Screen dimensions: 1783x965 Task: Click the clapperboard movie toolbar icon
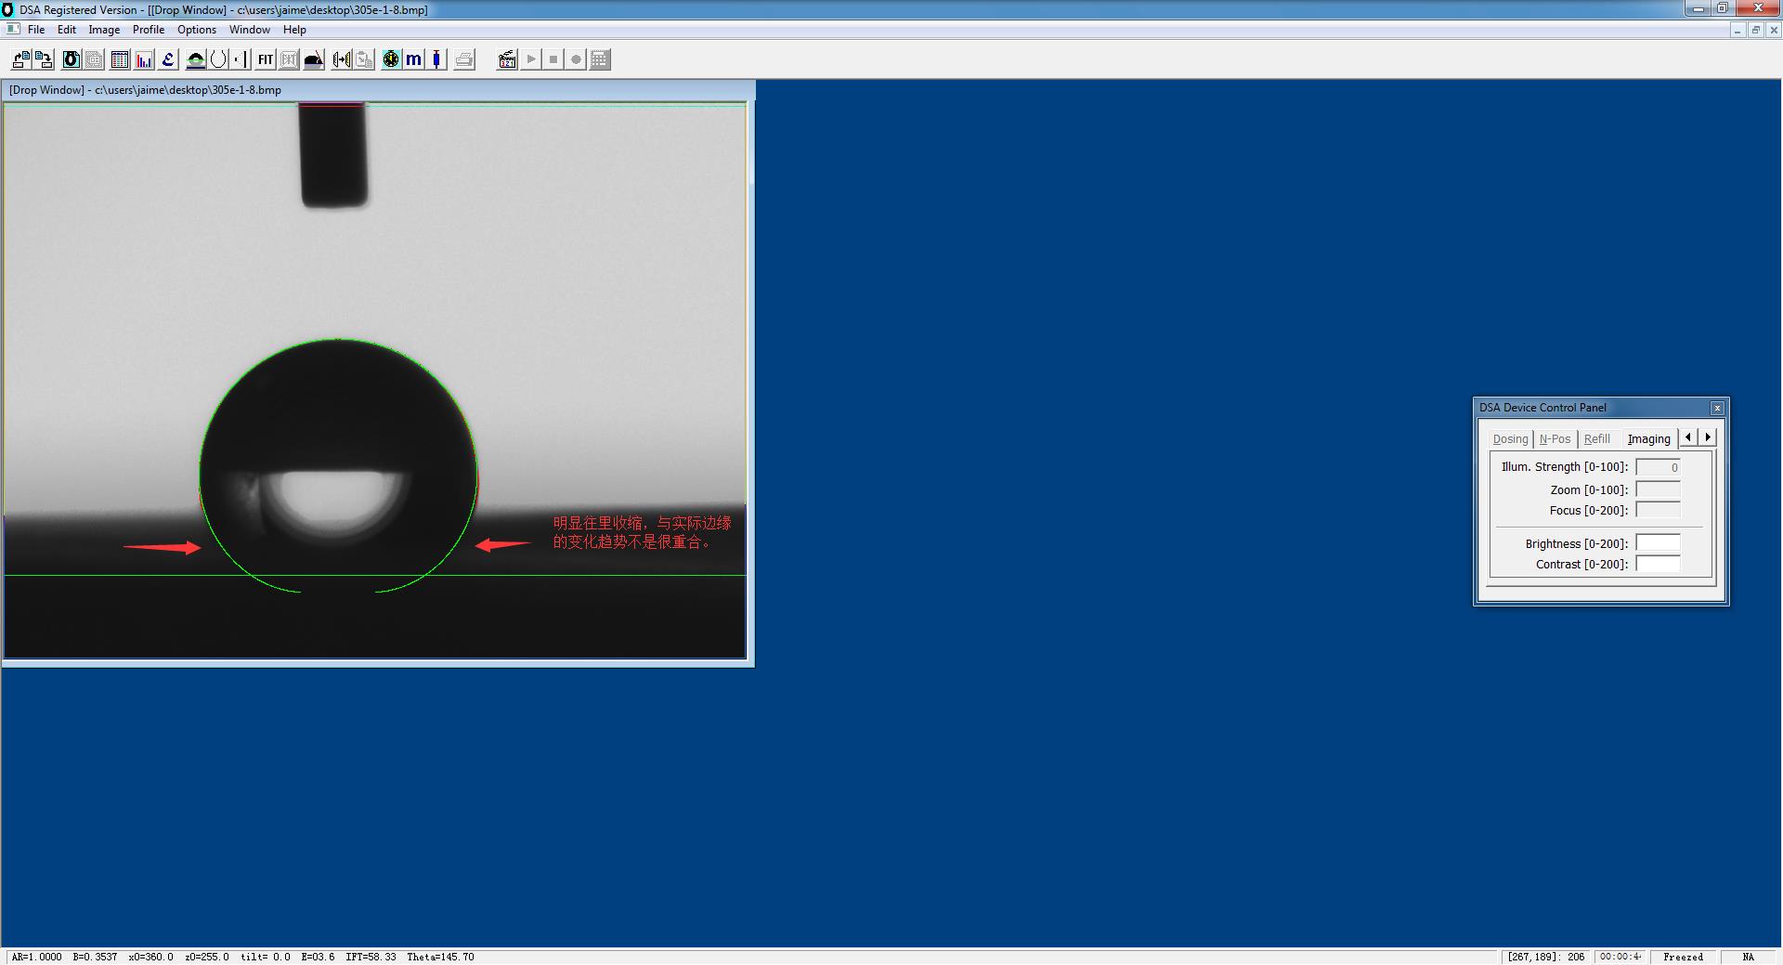[507, 59]
